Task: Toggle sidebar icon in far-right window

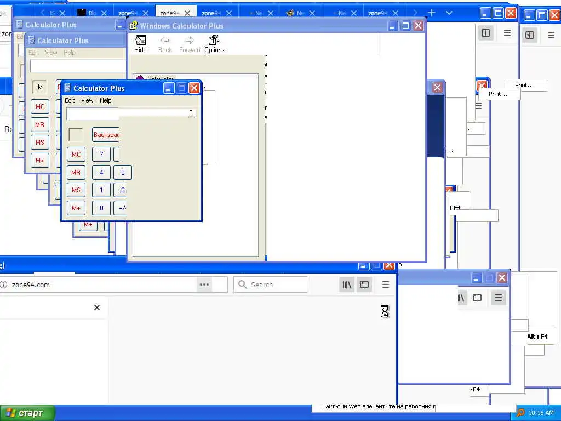Action: click(x=530, y=35)
